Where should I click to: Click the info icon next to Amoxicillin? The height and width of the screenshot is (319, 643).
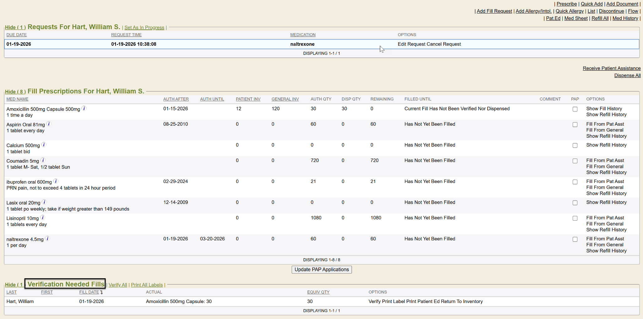(x=84, y=108)
